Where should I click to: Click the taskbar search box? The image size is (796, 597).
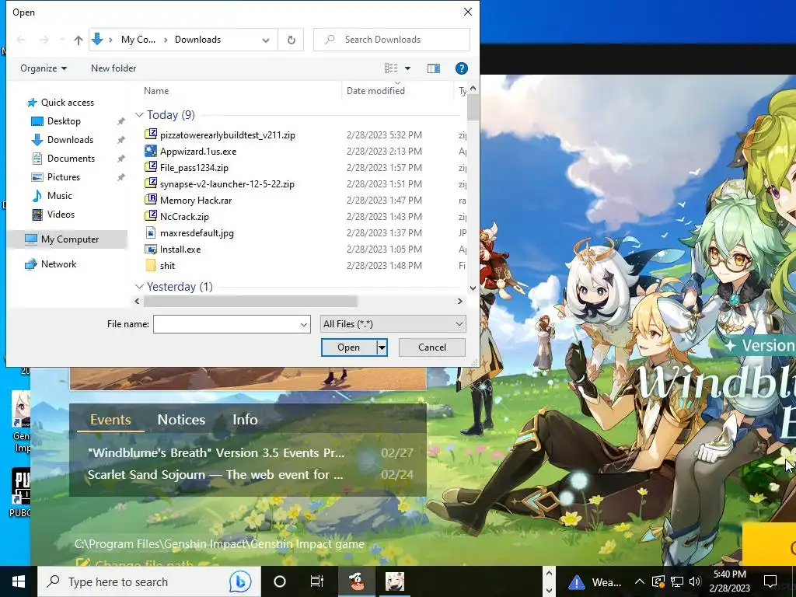148,581
